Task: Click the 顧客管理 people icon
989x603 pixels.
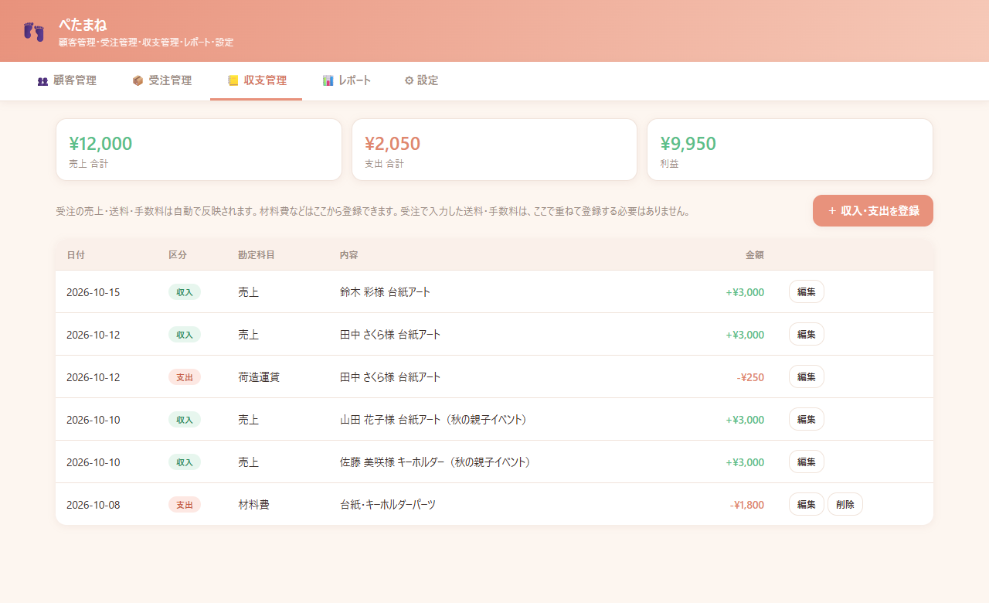Action: pyautogui.click(x=42, y=80)
